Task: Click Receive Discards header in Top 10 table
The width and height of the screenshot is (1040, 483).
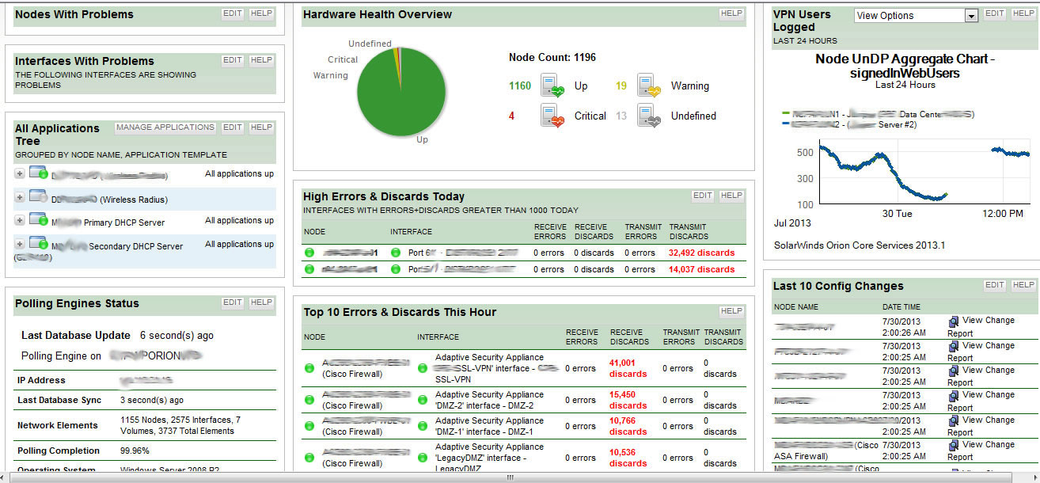Action: coord(628,337)
